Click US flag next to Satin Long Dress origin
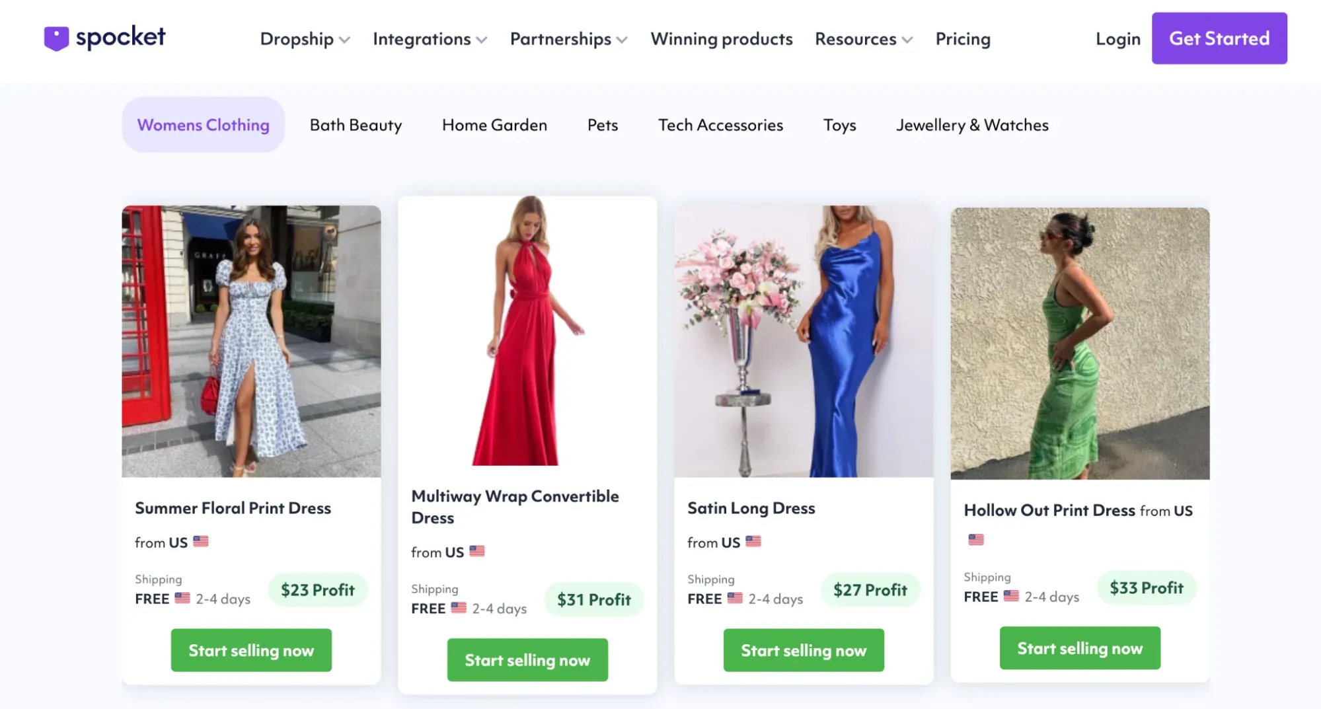Screen dimensions: 1321x709 pos(753,542)
